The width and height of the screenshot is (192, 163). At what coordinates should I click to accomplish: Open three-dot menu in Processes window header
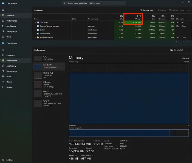(x=188, y=10)
